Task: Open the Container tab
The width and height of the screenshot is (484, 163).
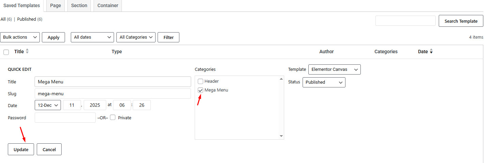Action: [108, 6]
